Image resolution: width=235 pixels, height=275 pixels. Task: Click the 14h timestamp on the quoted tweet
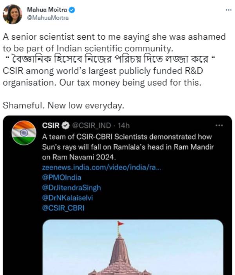(x=124, y=126)
